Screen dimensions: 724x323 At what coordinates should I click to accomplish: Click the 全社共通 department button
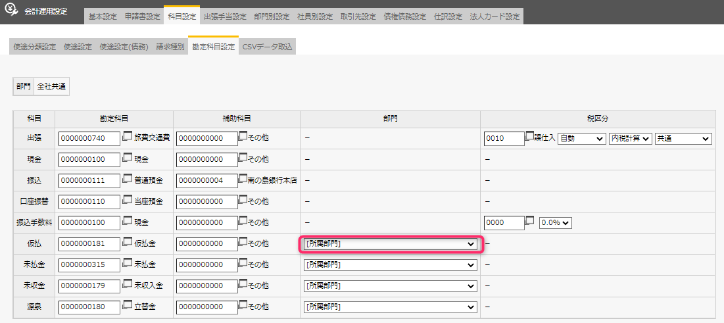click(51, 86)
